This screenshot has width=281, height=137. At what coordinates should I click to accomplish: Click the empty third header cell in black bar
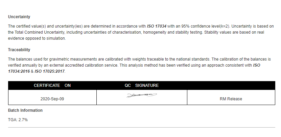[x=231, y=85]
